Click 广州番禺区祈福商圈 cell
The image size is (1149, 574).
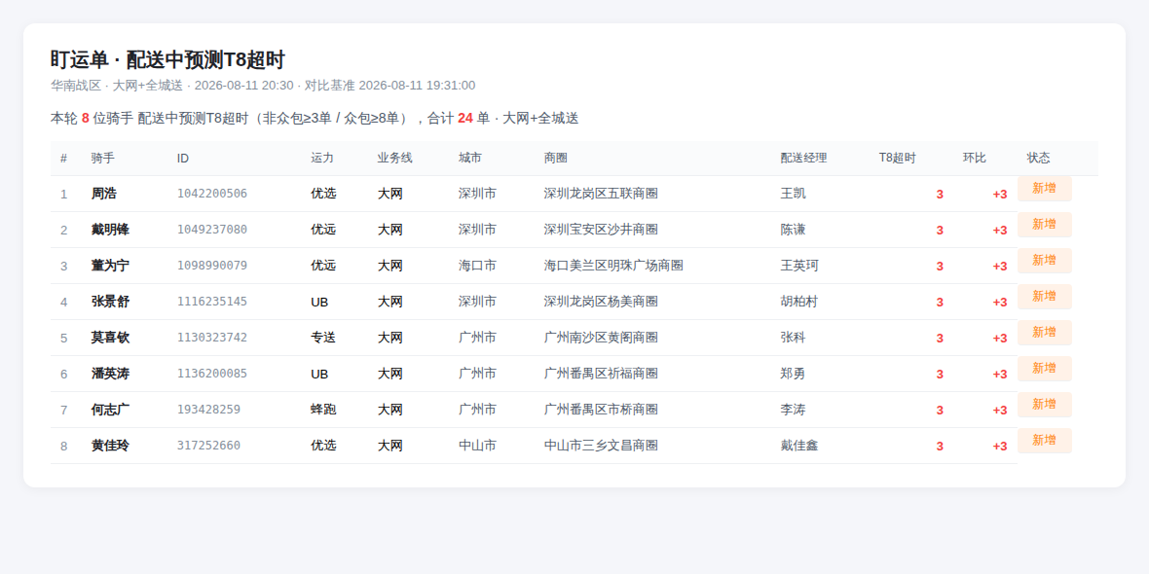click(x=601, y=374)
